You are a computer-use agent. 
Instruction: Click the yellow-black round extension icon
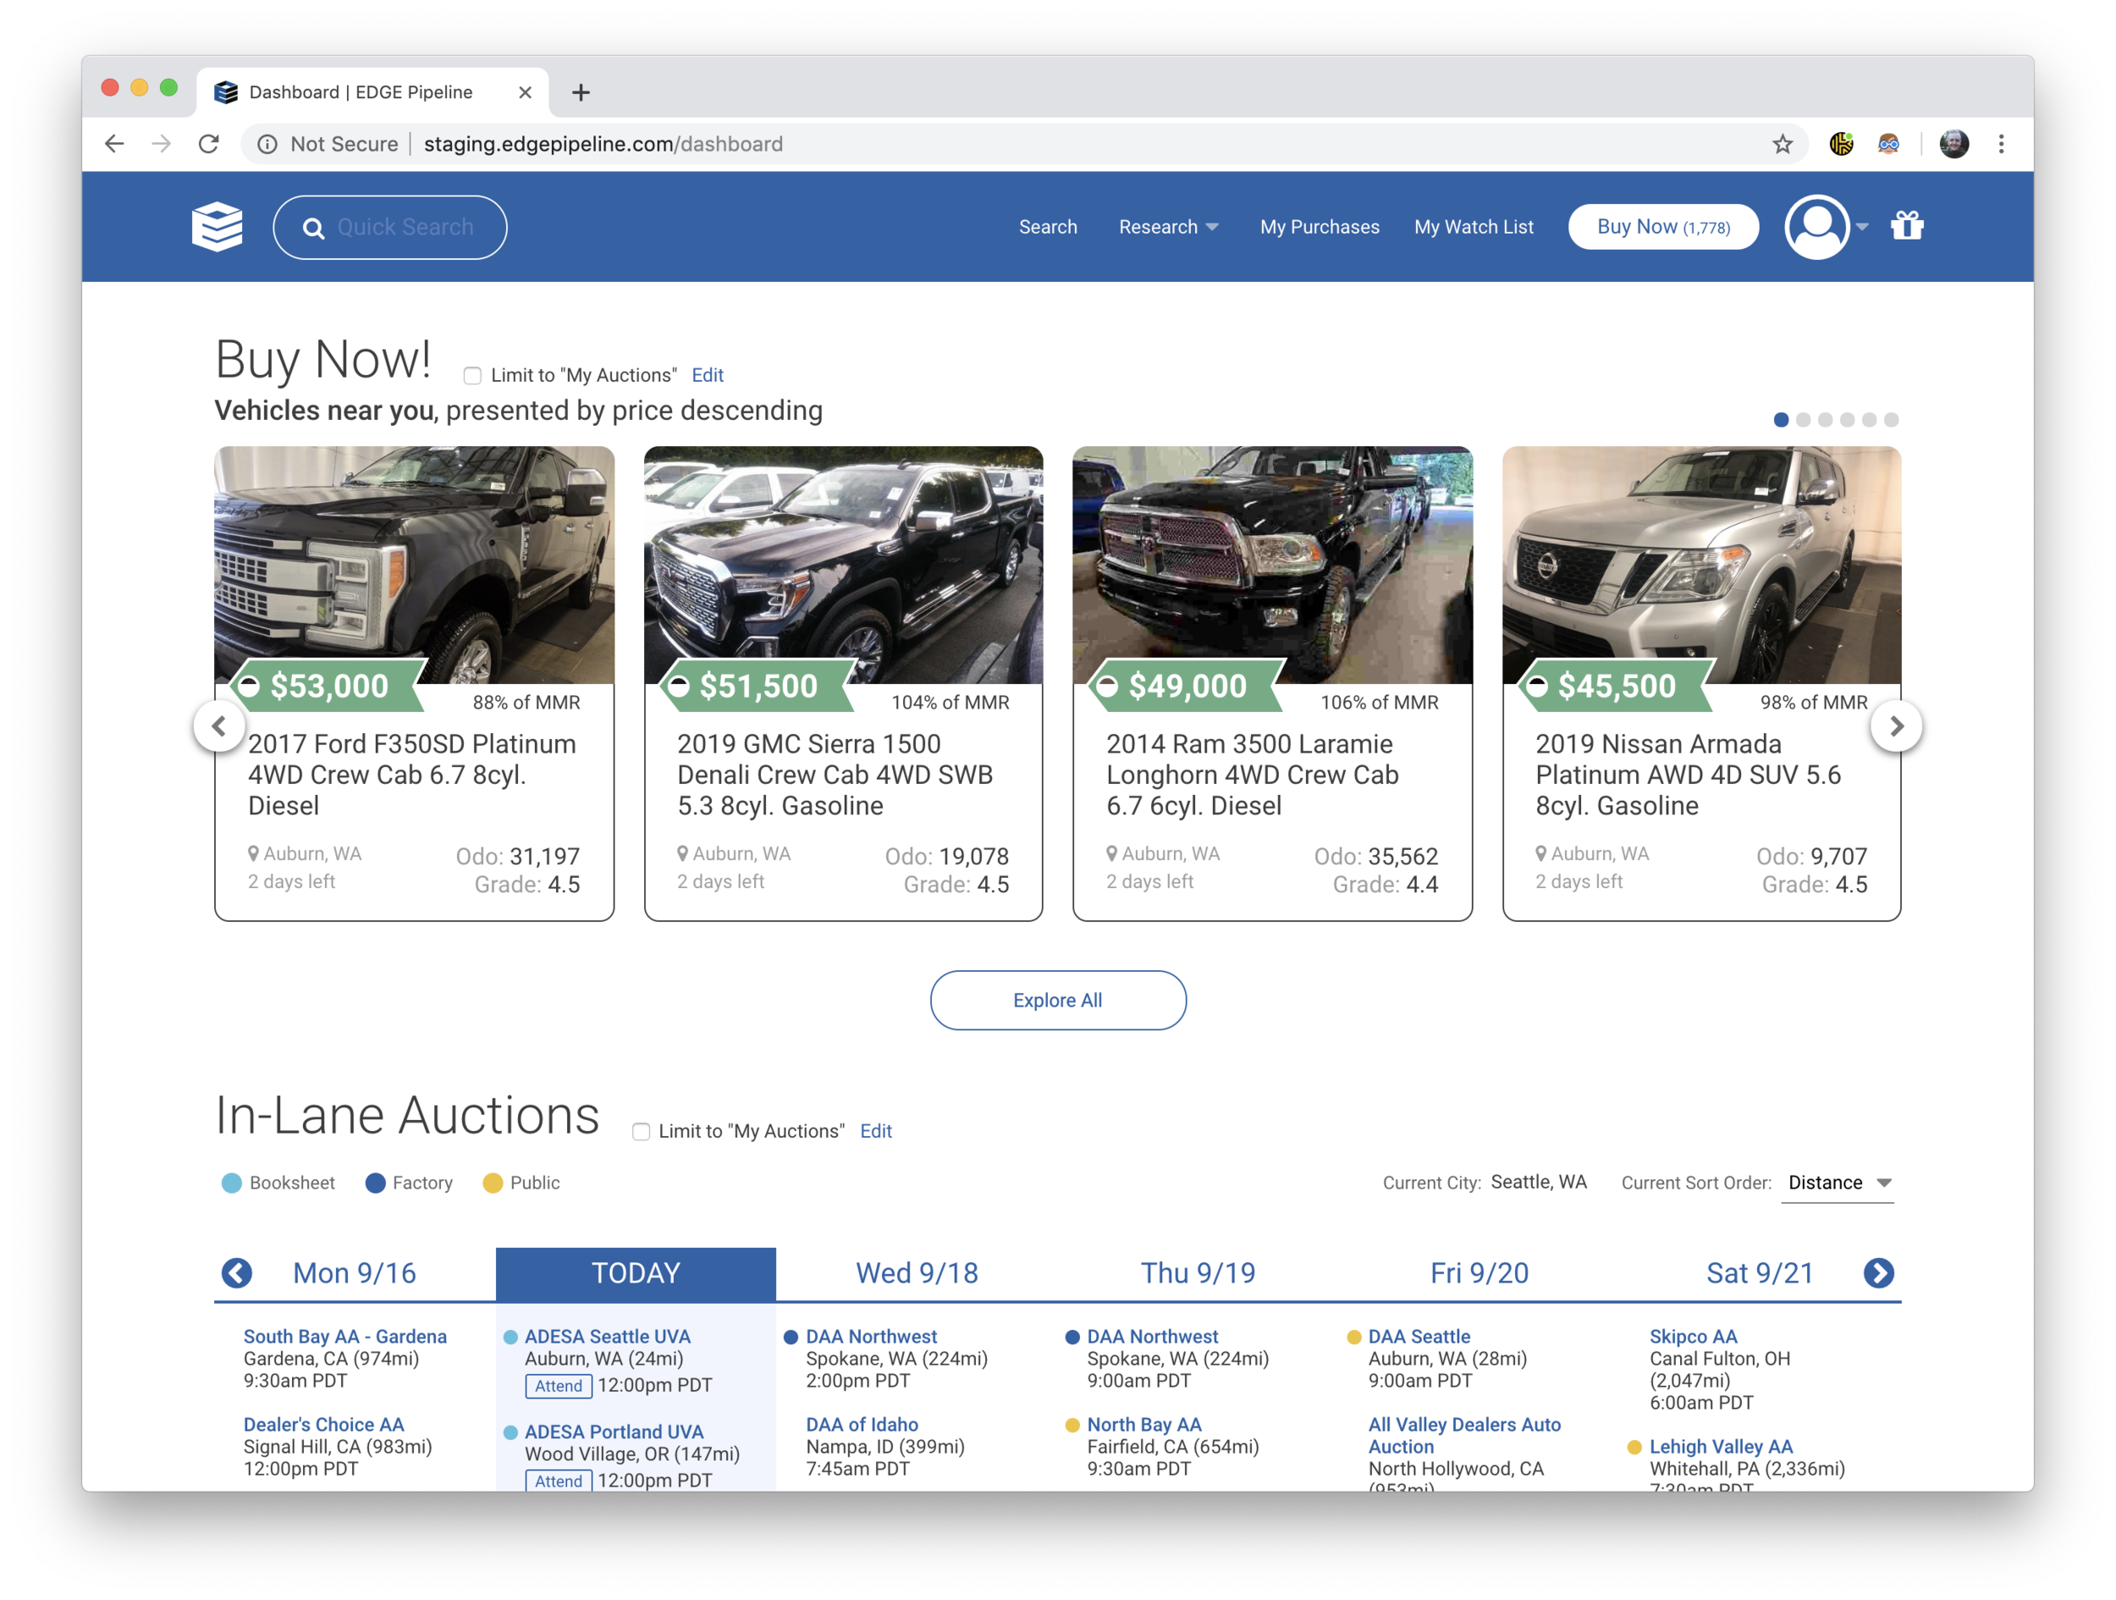coord(1842,144)
